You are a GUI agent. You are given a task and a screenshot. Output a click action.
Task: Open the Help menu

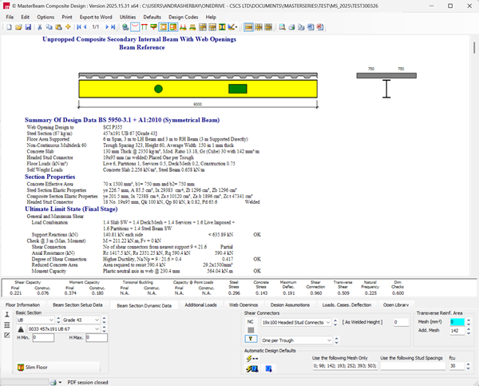(x=211, y=17)
